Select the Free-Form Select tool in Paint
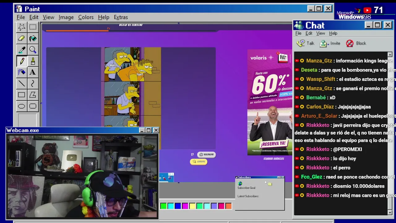The width and height of the screenshot is (396, 223). point(21,27)
